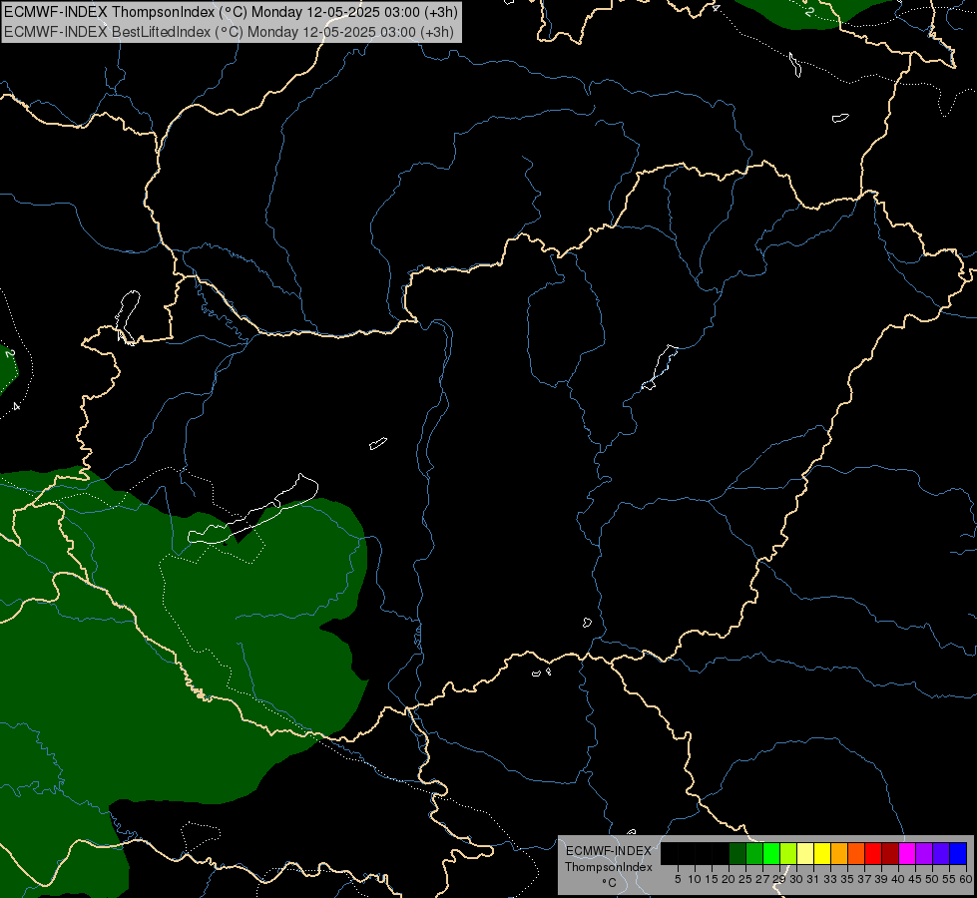Click the medium green 25–27 legend swatch

tap(754, 853)
